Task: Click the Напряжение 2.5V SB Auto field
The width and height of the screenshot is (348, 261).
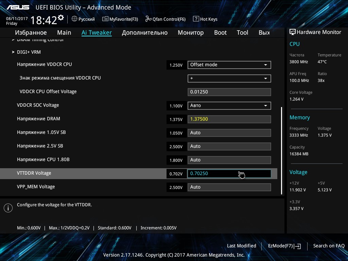Action: coord(229,146)
